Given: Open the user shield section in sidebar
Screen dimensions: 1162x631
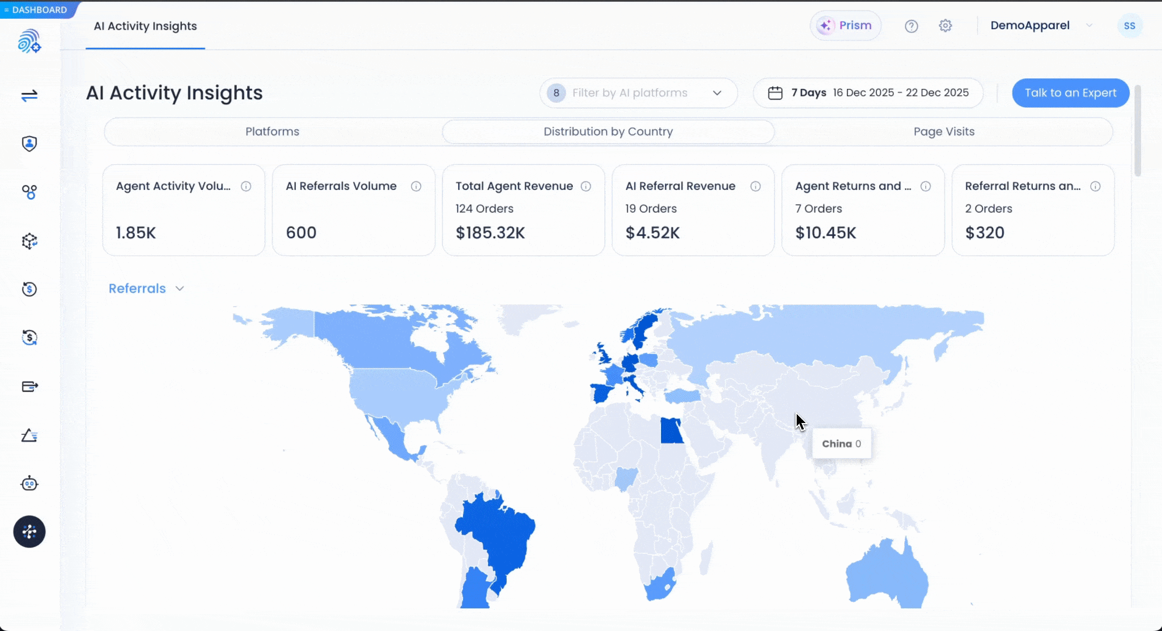Looking at the screenshot, I should pyautogui.click(x=29, y=144).
